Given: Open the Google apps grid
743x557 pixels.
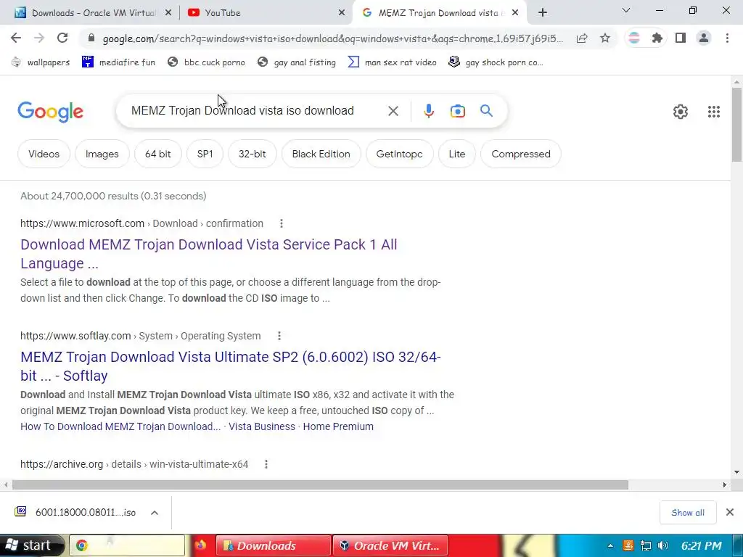Looking at the screenshot, I should (x=714, y=112).
